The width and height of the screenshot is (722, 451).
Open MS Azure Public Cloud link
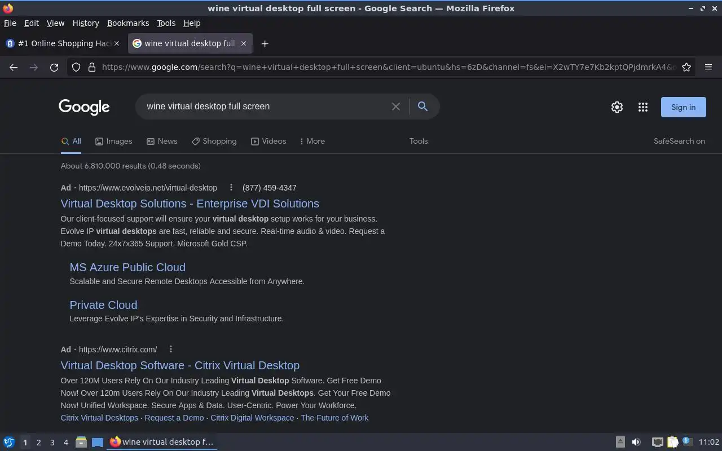pyautogui.click(x=127, y=267)
